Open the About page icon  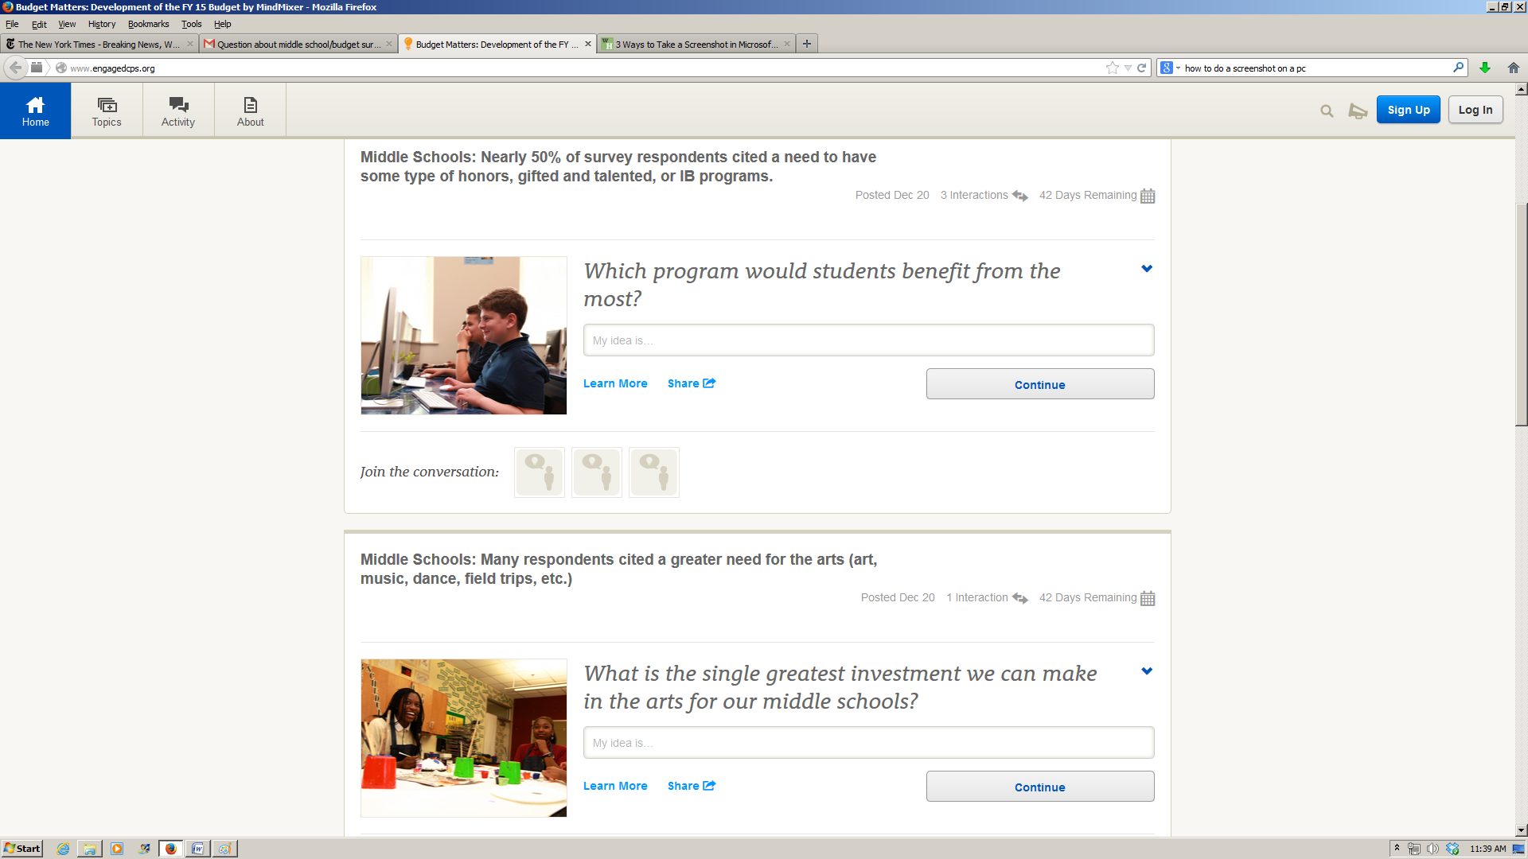click(x=250, y=105)
